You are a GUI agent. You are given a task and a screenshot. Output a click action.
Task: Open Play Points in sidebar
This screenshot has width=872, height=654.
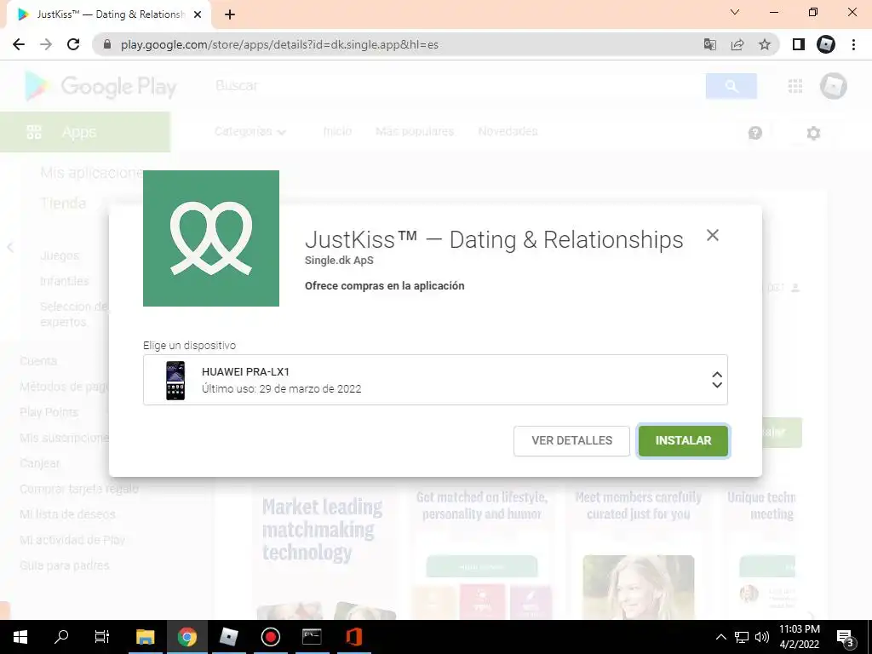(x=49, y=412)
